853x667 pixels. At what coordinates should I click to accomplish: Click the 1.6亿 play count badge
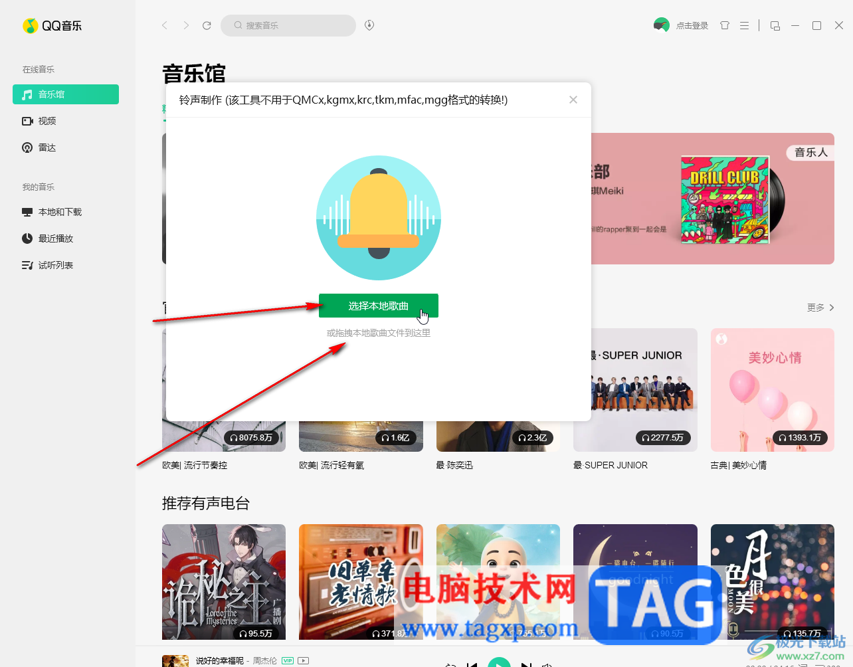pyautogui.click(x=396, y=438)
